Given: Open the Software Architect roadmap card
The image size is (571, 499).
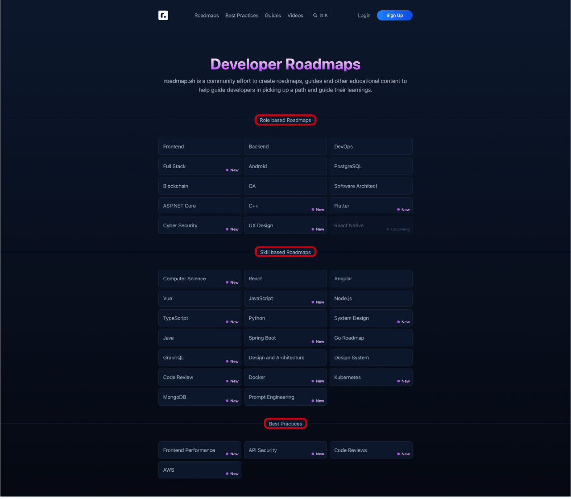Looking at the screenshot, I should tap(371, 186).
